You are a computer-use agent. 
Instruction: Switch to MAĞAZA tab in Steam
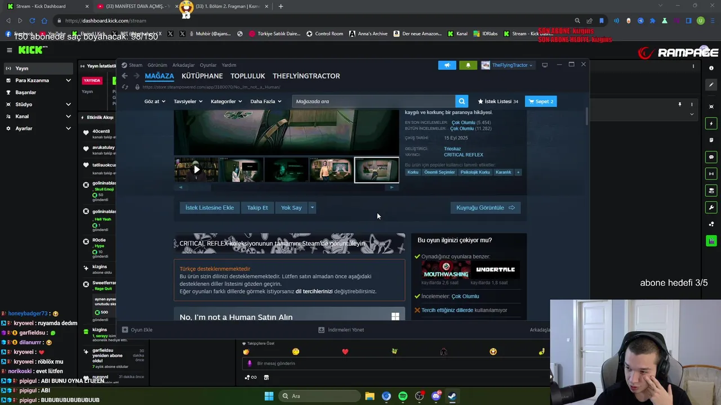(159, 76)
